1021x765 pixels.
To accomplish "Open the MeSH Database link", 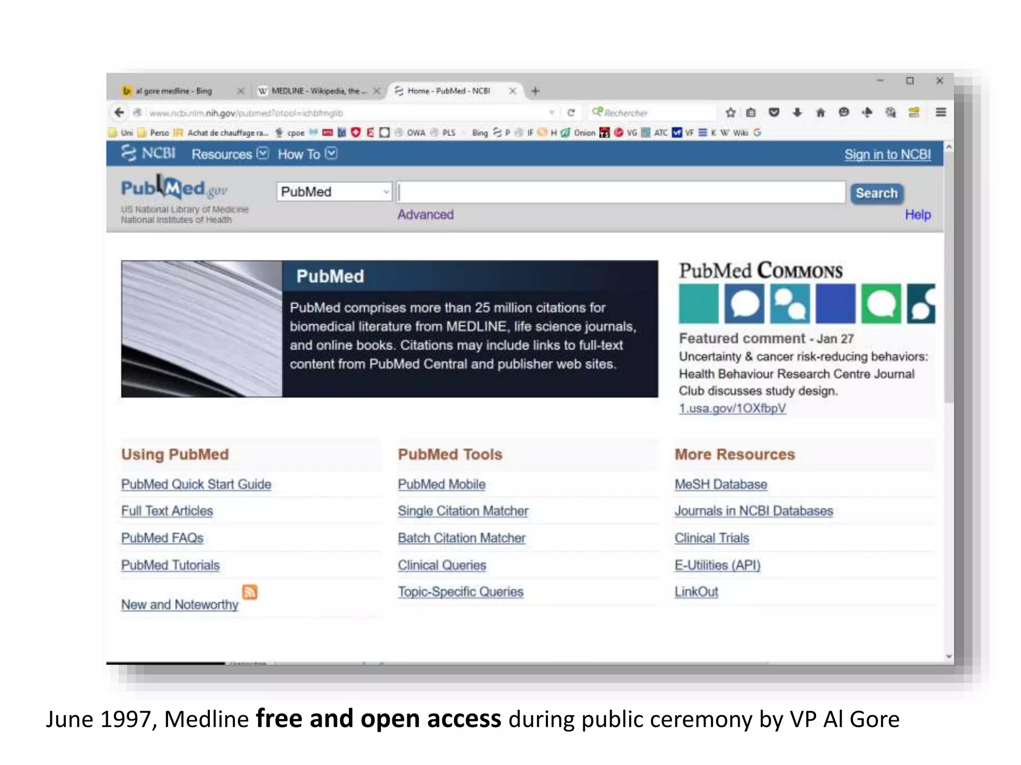I will click(x=721, y=484).
